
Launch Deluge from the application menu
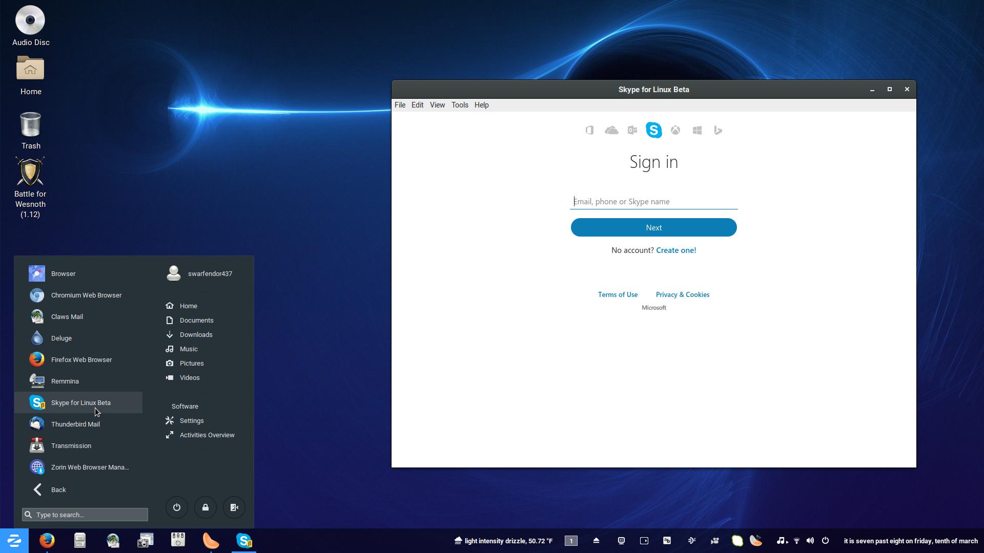(61, 338)
